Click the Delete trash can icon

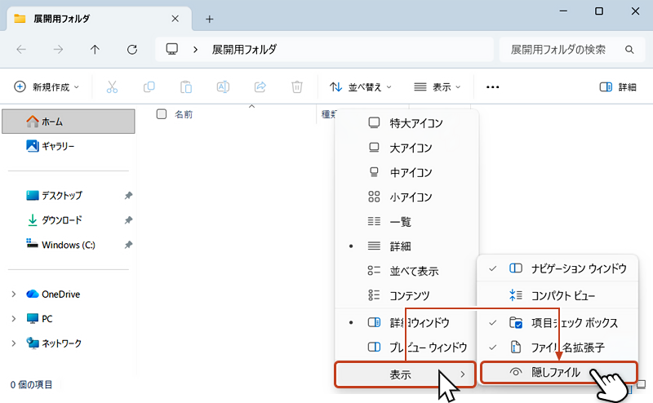[x=297, y=87]
